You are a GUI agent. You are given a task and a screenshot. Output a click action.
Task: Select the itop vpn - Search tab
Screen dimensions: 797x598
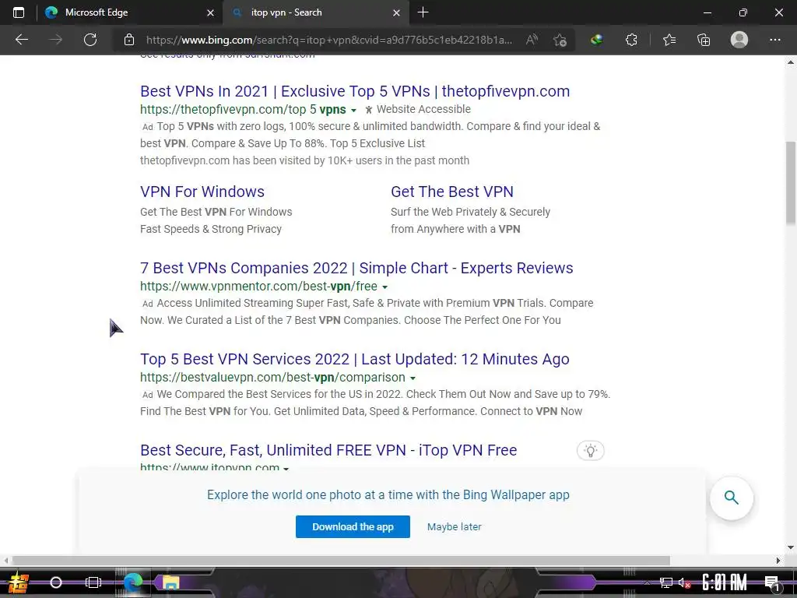315,12
